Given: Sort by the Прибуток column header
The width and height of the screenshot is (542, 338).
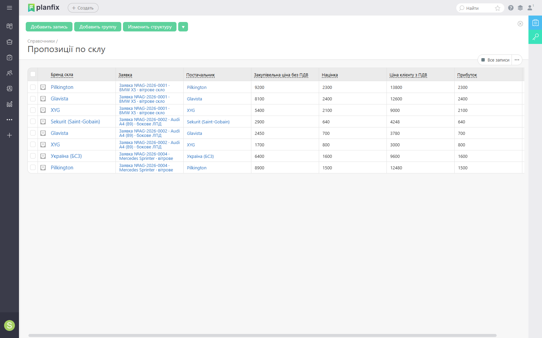Looking at the screenshot, I should click(467, 75).
